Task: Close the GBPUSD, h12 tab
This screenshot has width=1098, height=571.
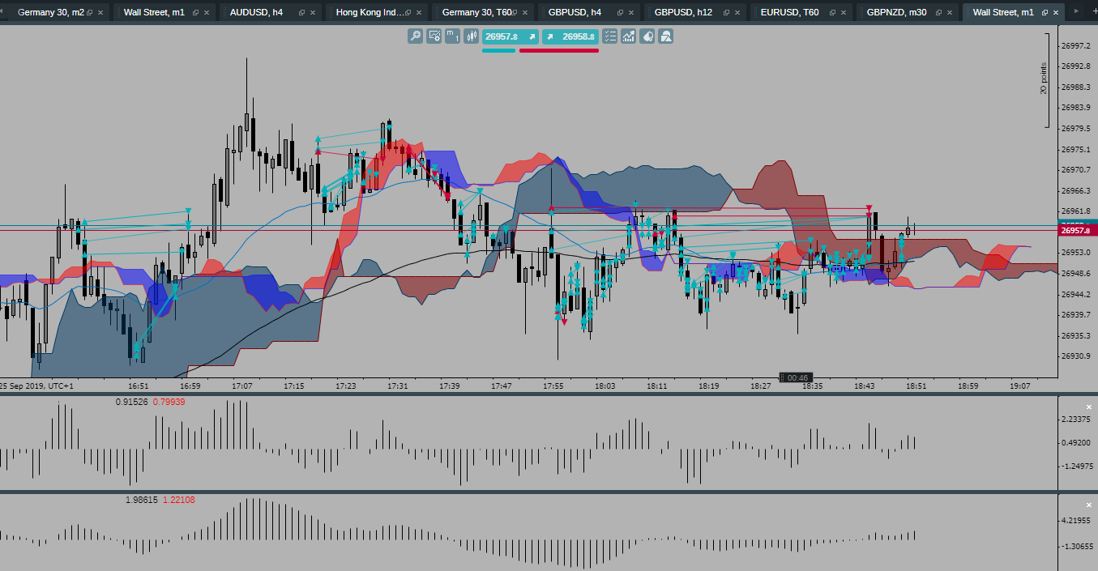Action: (x=737, y=13)
